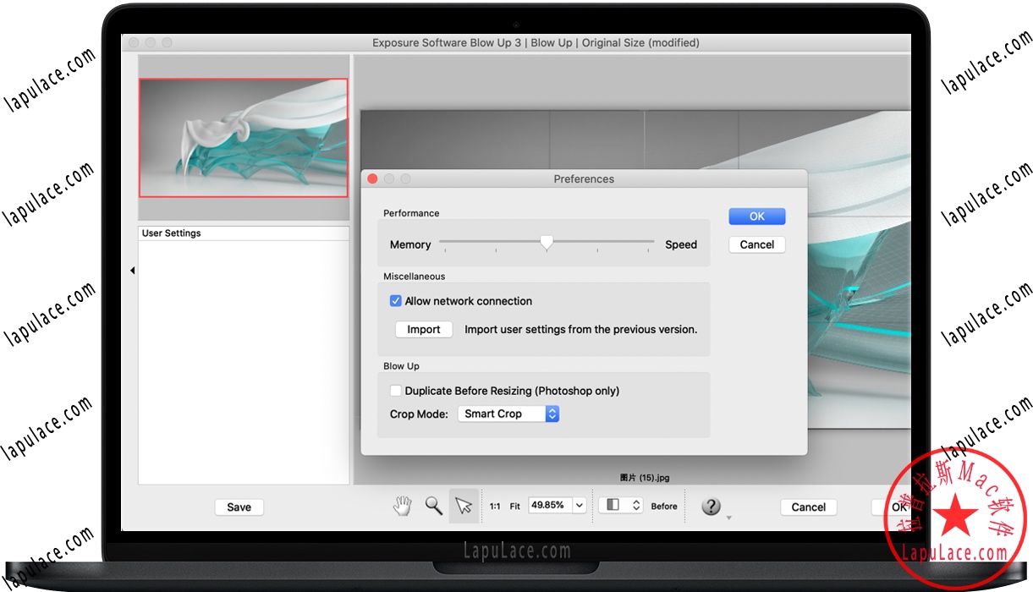This screenshot has height=592, width=1033.
Task: Select the Zoom magnifier tool
Action: coord(433,506)
